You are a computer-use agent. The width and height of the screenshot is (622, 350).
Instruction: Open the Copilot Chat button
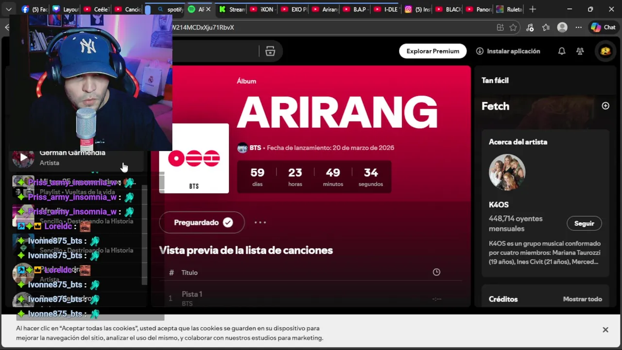click(603, 28)
